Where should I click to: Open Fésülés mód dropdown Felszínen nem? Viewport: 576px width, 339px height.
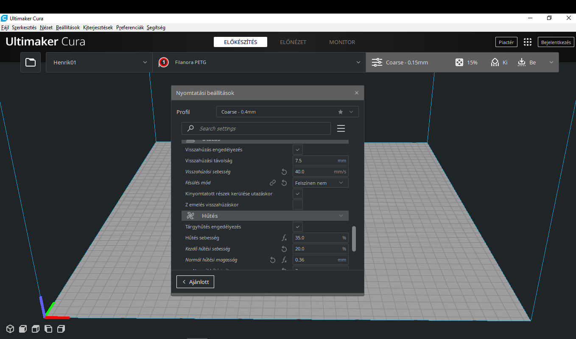point(321,183)
